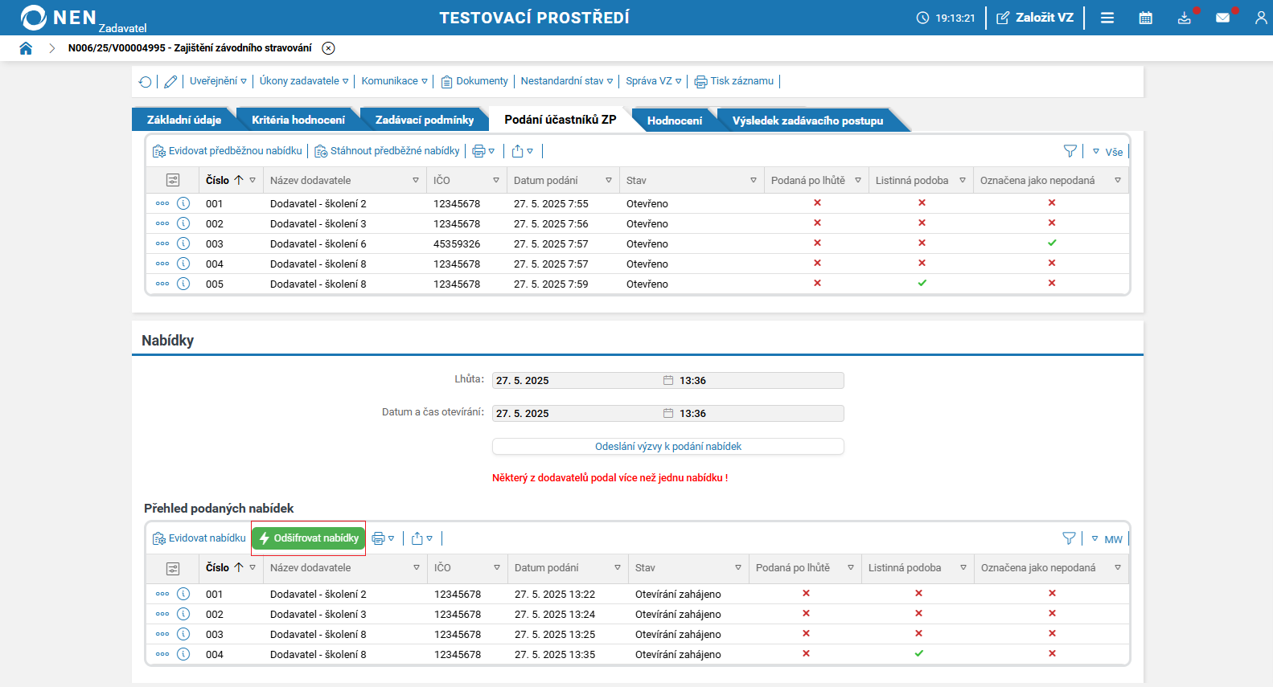Click the download notifications icon

[x=1184, y=18]
